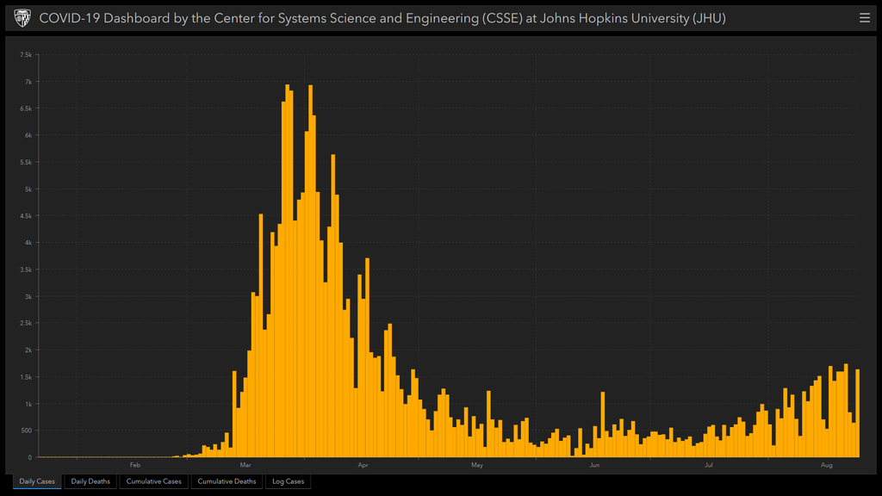Click the Apr label on x-axis
Screen dimensions: 882x496
[x=363, y=466]
